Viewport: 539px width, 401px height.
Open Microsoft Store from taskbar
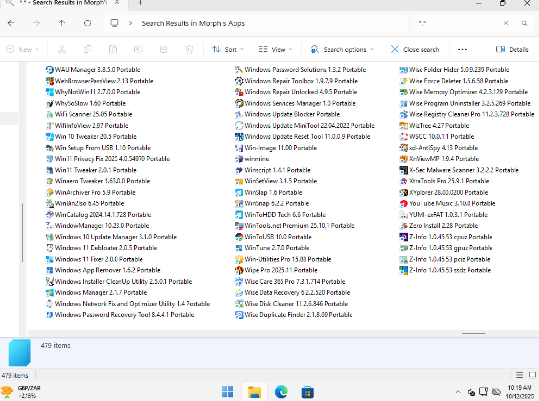307,392
